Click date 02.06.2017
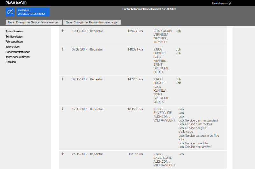255x169 pixels. click(x=79, y=79)
